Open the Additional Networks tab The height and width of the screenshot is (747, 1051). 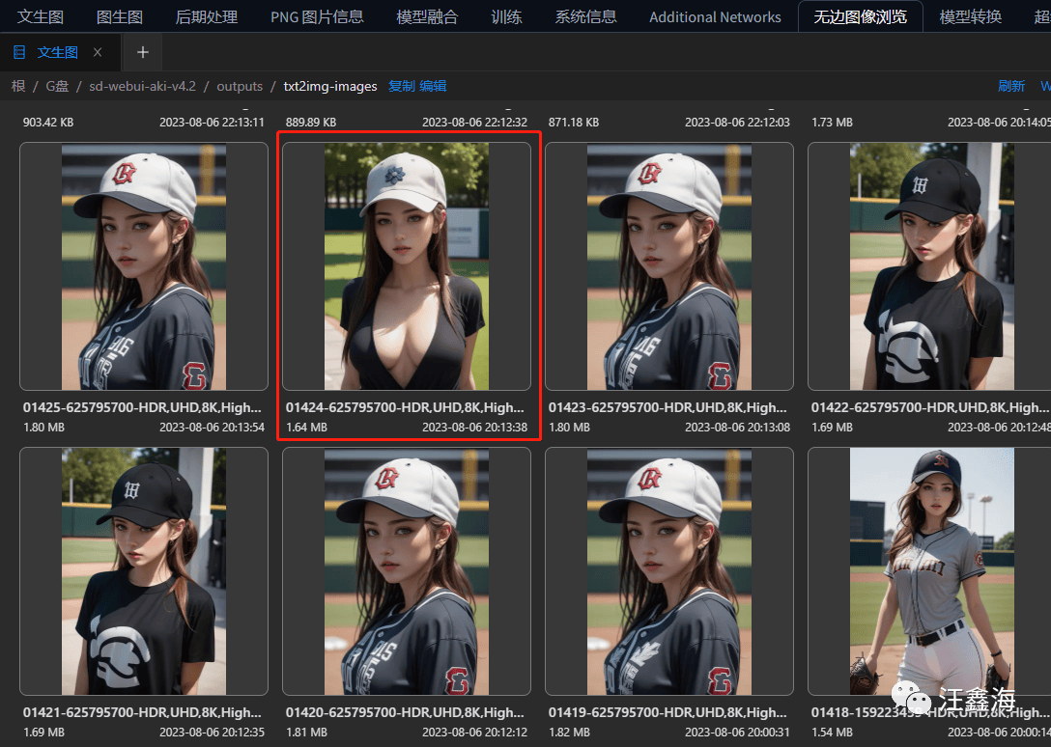tap(715, 16)
